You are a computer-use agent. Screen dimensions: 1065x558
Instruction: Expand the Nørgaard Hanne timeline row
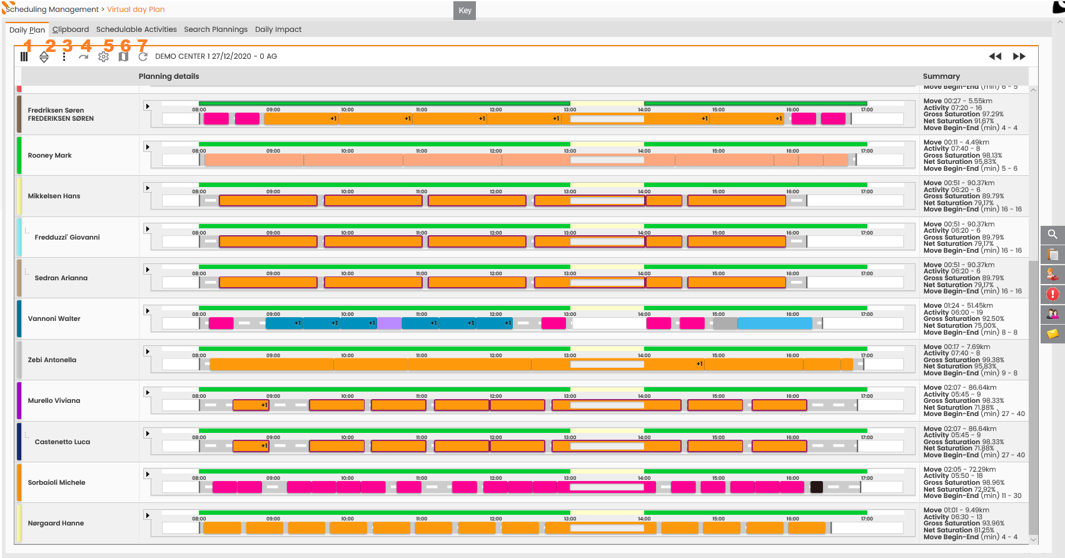[x=148, y=515]
